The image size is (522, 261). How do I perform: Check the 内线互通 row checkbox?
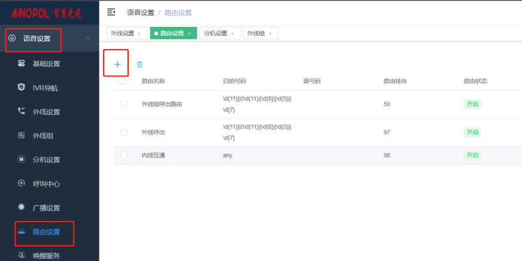[124, 155]
